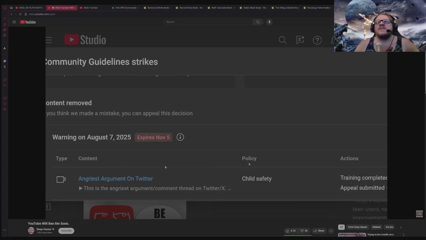The height and width of the screenshot is (240, 426).
Task: Open the Twitch sidebar icon
Action: click(x=5, y=61)
